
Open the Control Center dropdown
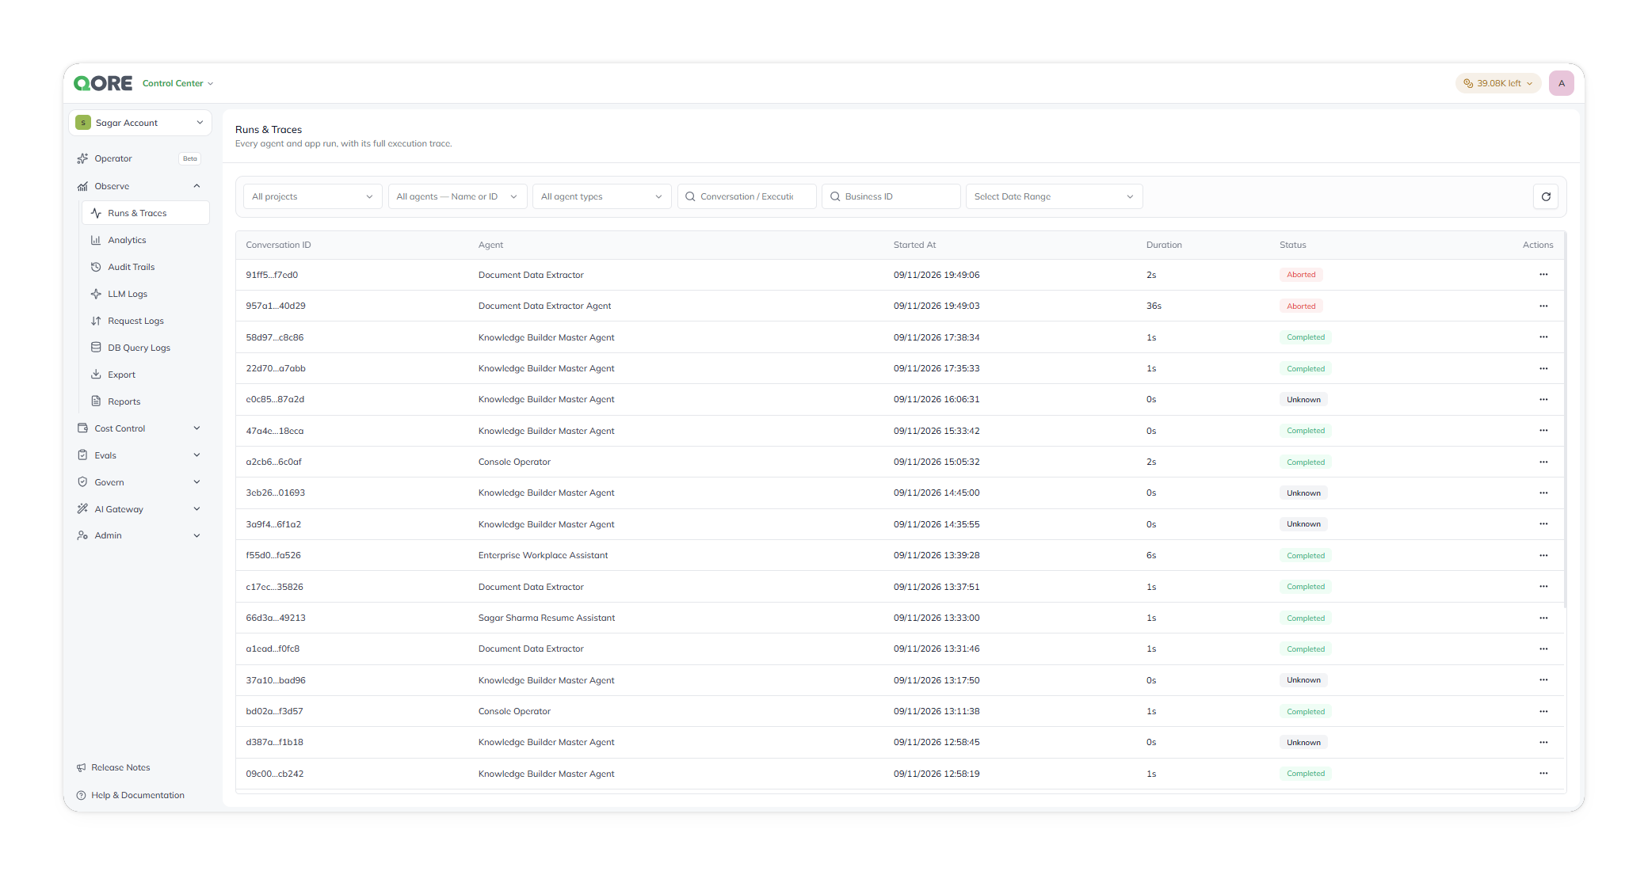pyautogui.click(x=178, y=83)
